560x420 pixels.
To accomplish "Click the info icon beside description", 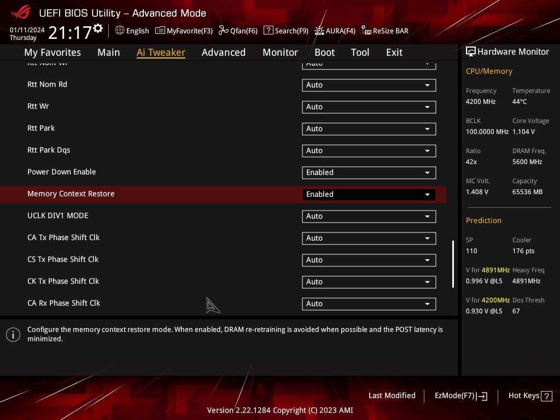I will (13, 334).
